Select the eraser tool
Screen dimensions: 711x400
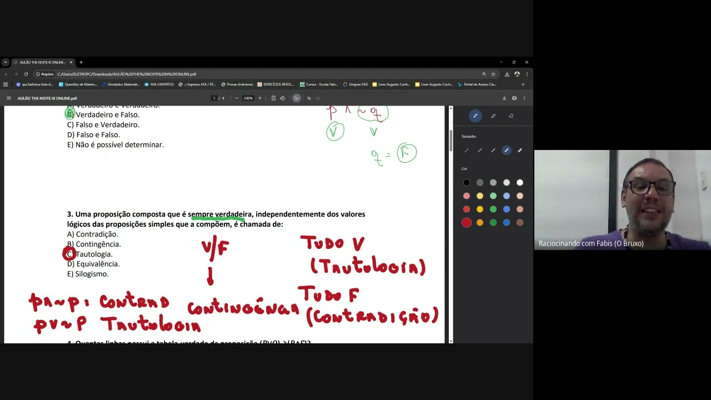click(x=511, y=116)
